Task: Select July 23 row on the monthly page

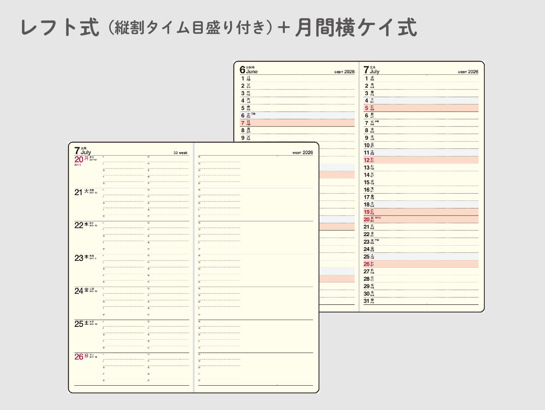Action: [x=421, y=242]
